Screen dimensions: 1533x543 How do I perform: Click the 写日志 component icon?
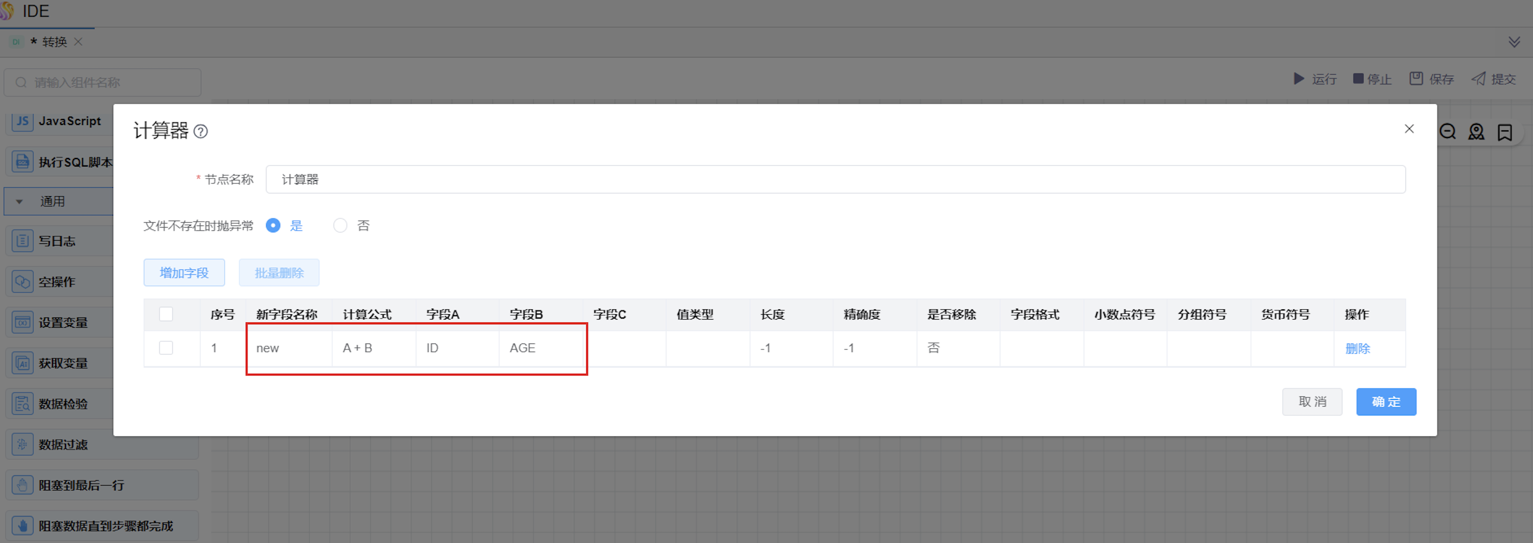[x=22, y=241]
